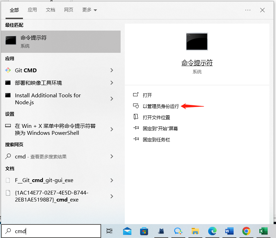Open Microsoft Word from taskbar
276x238 pixels.
[x=229, y=231]
